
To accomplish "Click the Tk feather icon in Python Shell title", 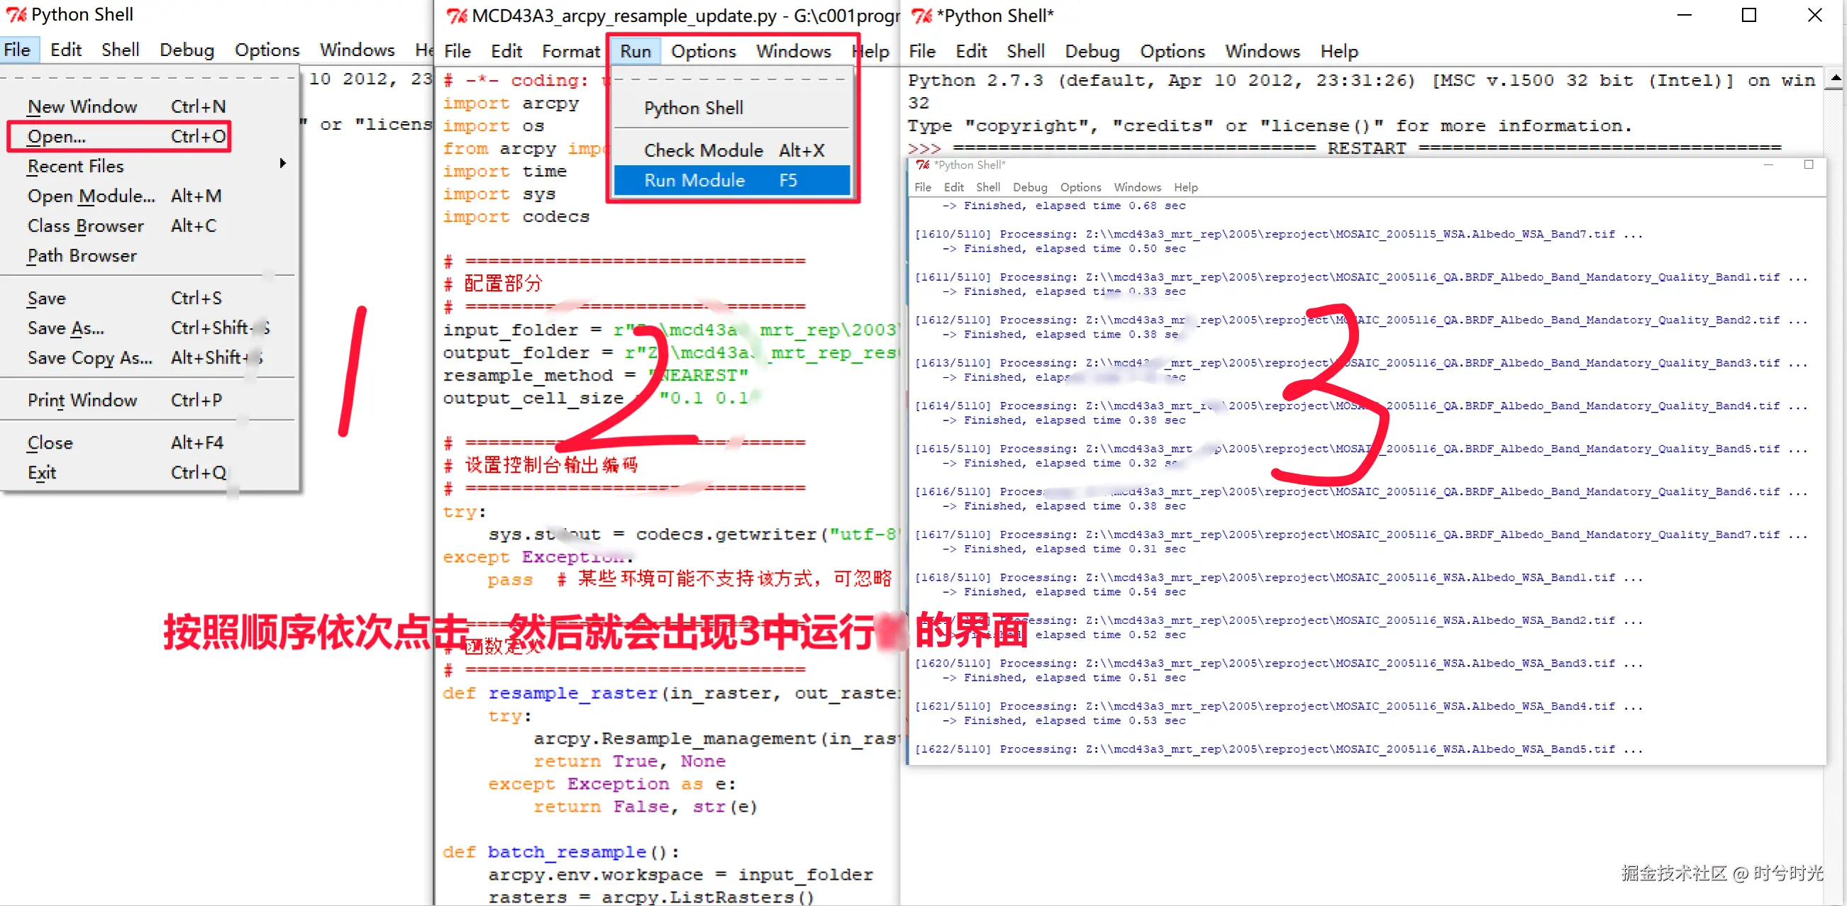I will point(16,14).
